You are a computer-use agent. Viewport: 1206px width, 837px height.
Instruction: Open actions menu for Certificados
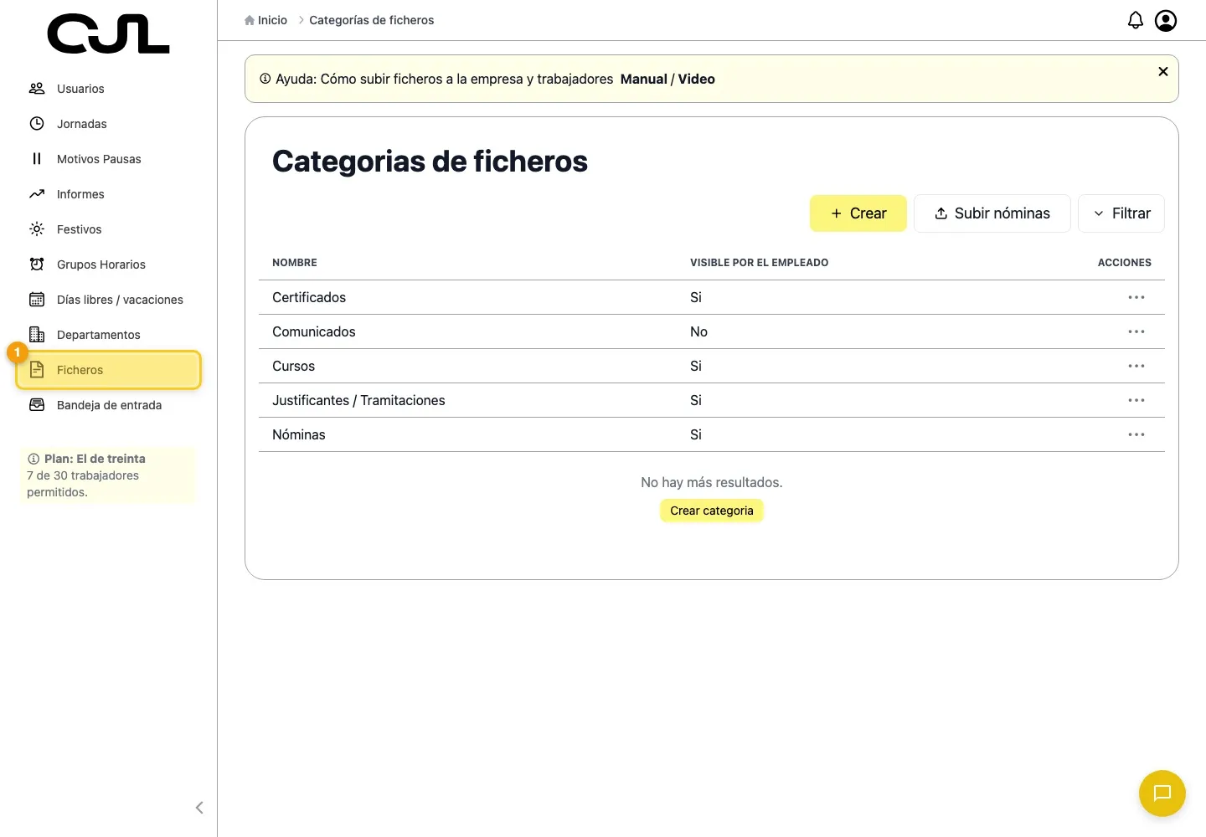pyautogui.click(x=1136, y=297)
